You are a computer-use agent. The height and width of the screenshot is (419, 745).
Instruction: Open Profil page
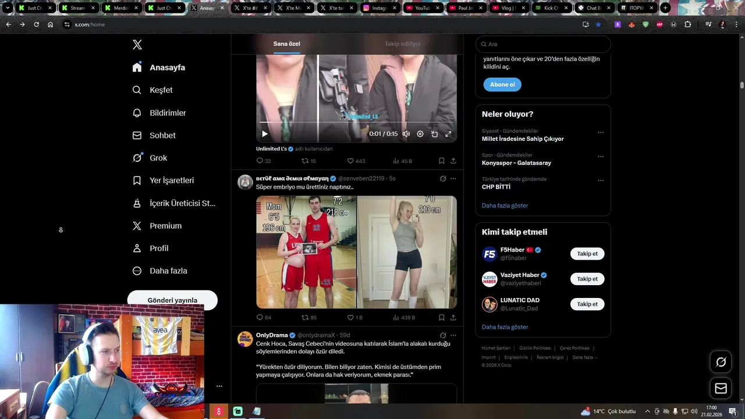click(x=150, y=248)
